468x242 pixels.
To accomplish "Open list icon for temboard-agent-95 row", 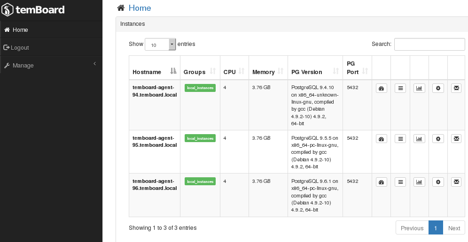I will (400, 139).
